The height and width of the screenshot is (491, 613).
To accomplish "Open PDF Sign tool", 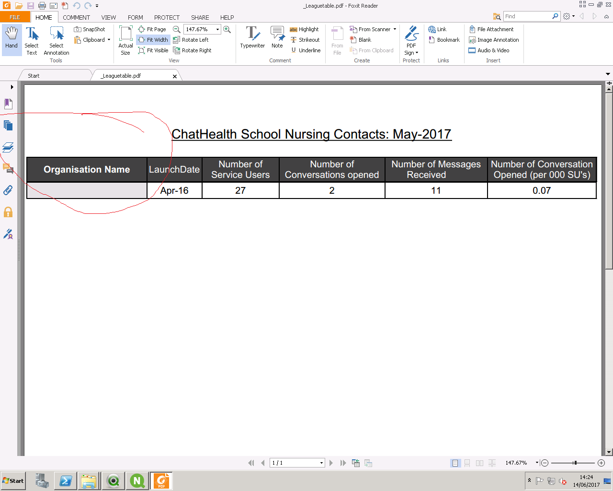I will tap(411, 40).
